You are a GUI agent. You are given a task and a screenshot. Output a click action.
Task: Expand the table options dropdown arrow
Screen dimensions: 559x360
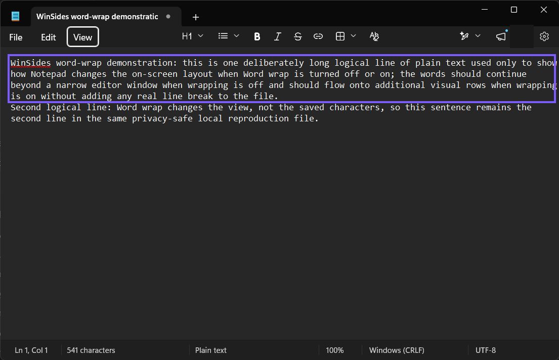click(353, 36)
